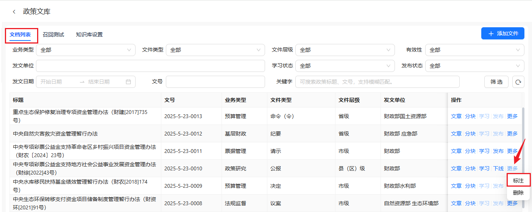Click the back arrow beside 政策文库
Screen dimensions: 532x212
[x=14, y=12]
